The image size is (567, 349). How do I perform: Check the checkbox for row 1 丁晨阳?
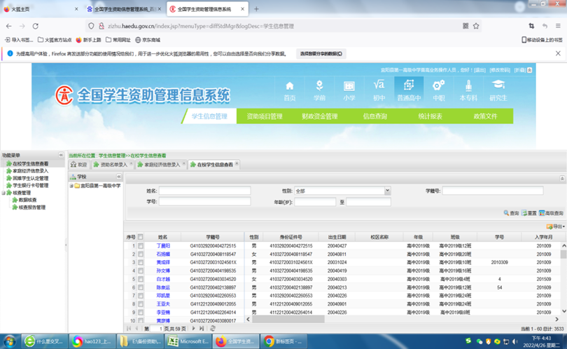click(x=141, y=246)
